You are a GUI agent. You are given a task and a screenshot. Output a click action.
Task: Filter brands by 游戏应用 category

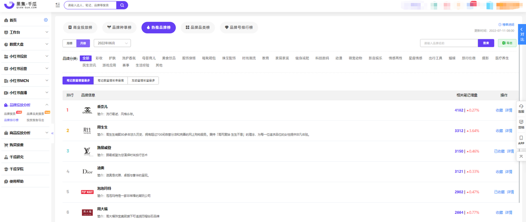pos(109,65)
